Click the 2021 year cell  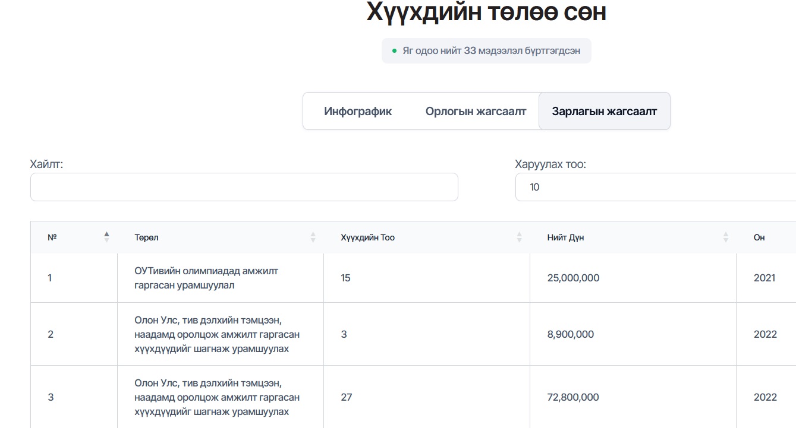click(x=764, y=278)
